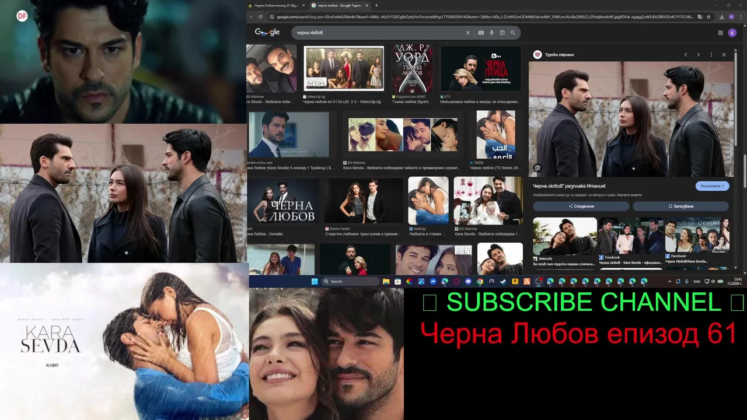Open Videoclip.bg 'Черна любов еп.51' thumbnail
This screenshot has width=747, height=420.
click(x=344, y=68)
